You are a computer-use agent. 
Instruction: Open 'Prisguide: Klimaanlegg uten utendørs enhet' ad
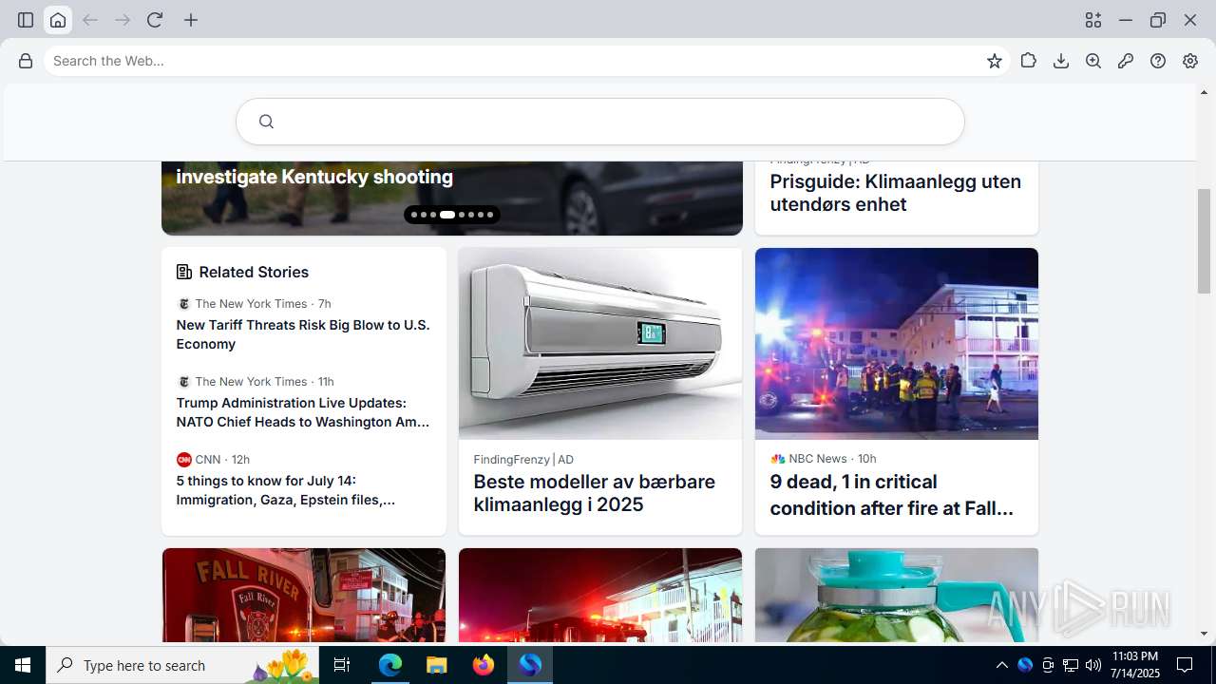pyautogui.click(x=896, y=193)
